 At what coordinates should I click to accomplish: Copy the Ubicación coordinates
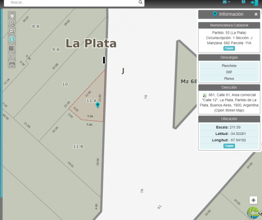pos(229,146)
